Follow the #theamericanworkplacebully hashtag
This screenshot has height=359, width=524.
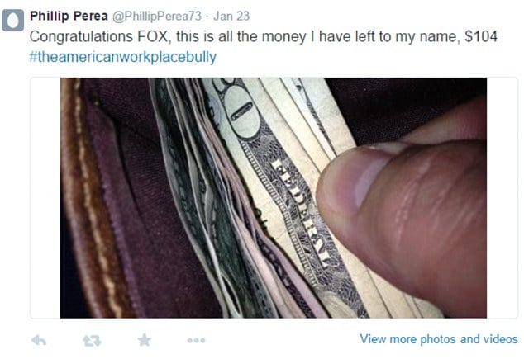pos(122,57)
